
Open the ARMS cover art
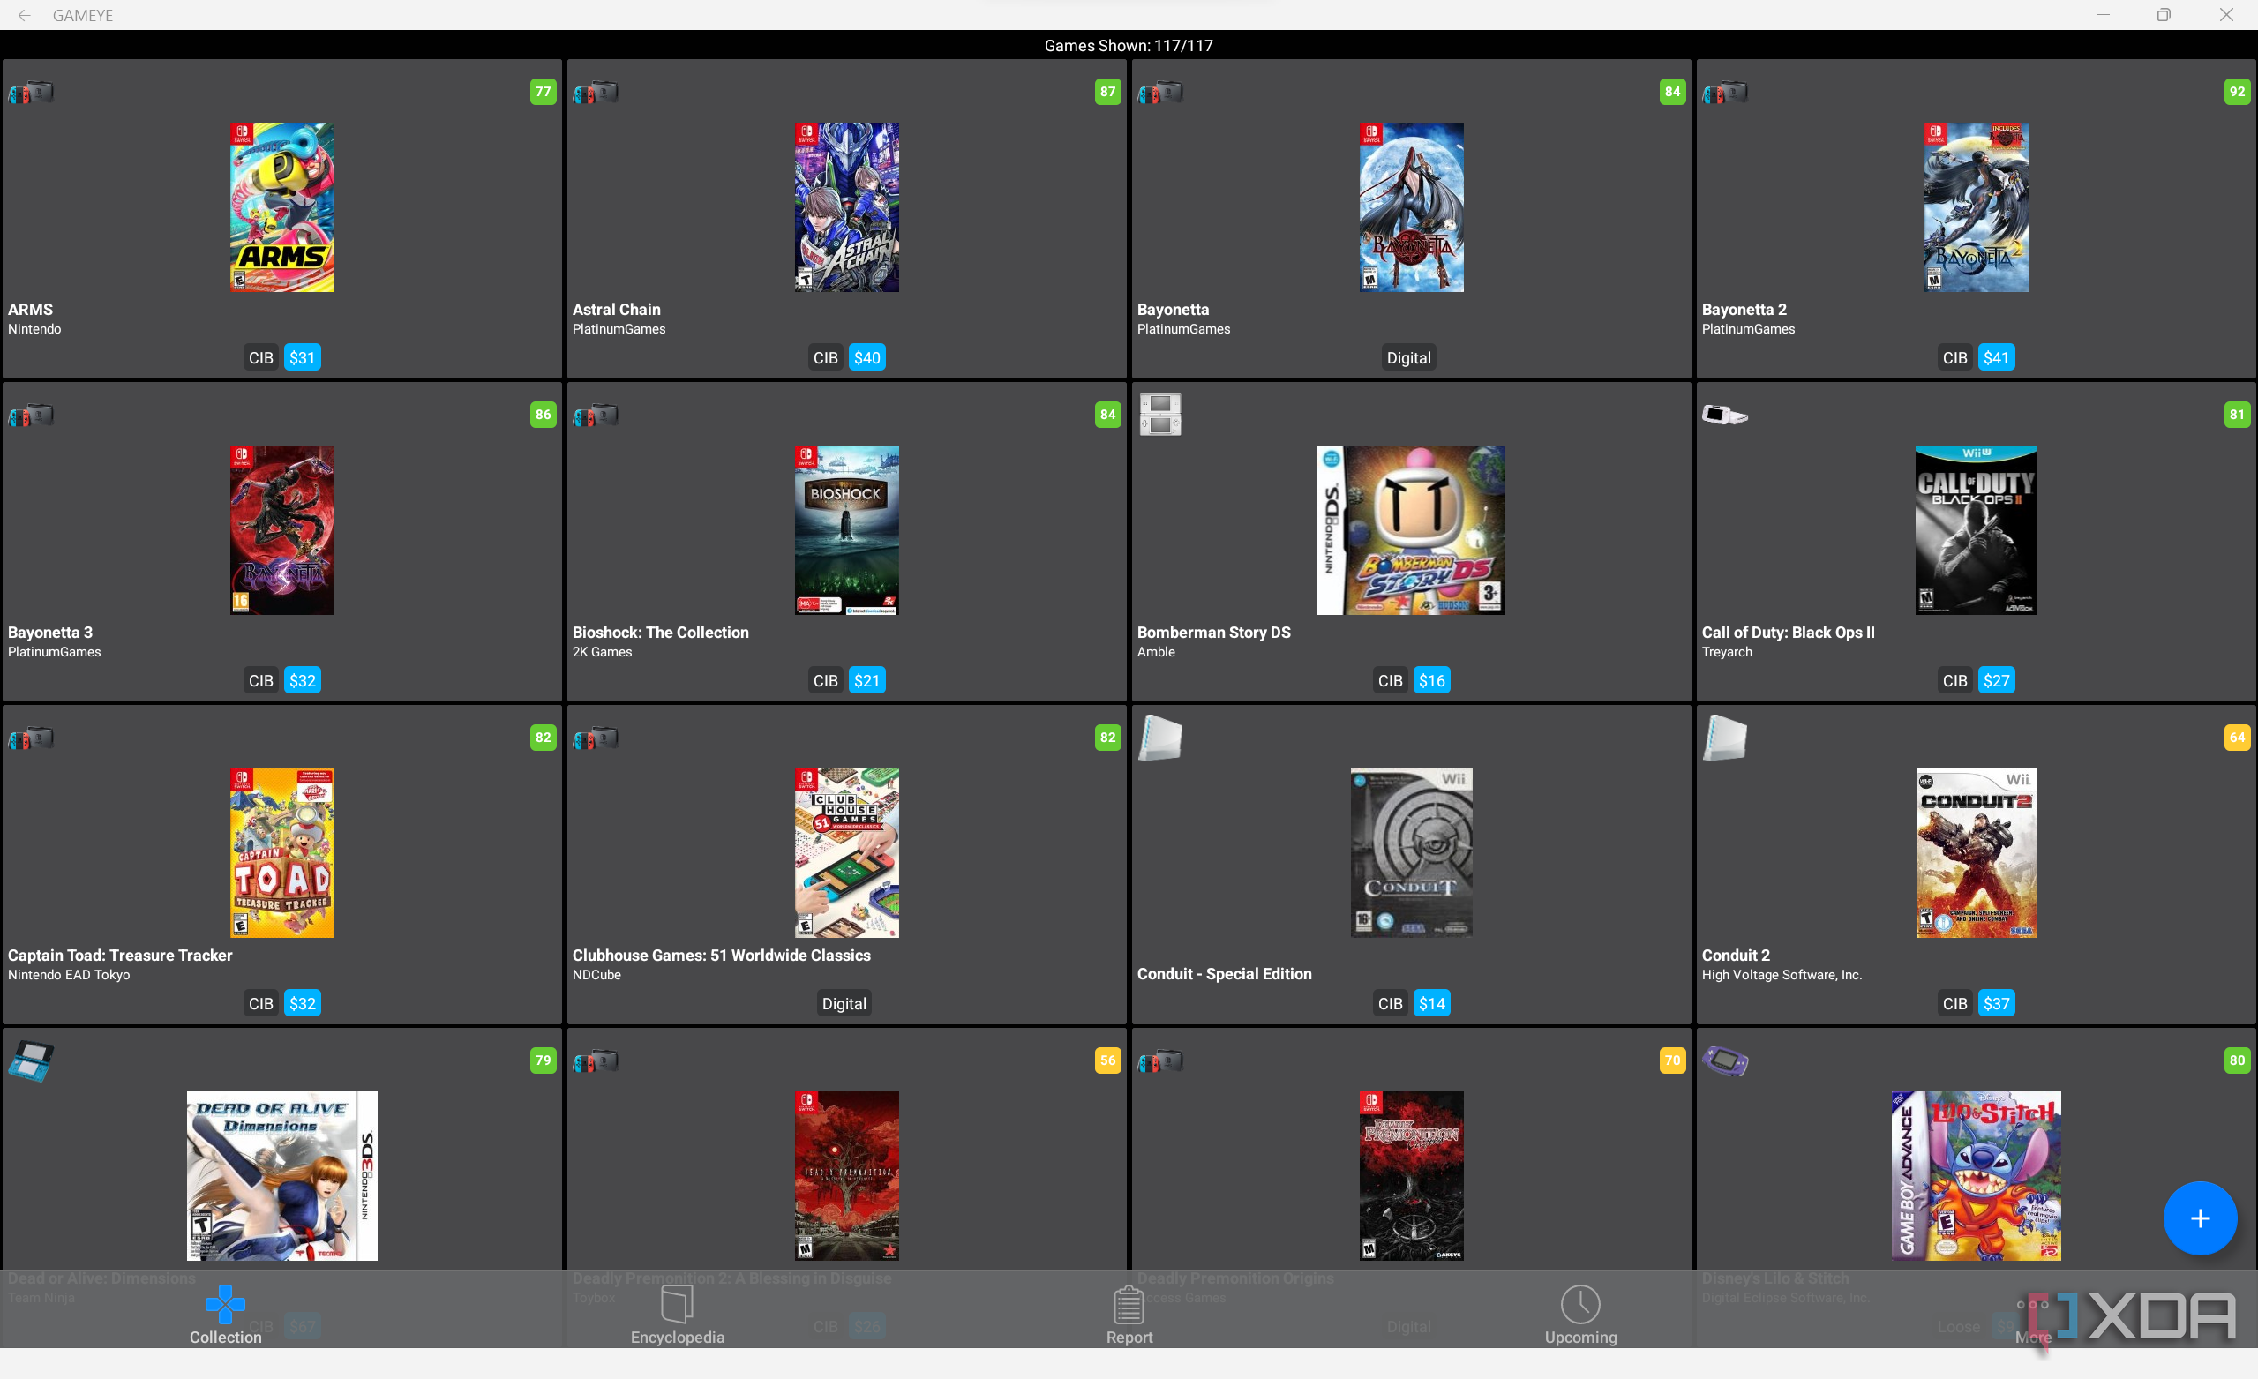pyautogui.click(x=282, y=207)
